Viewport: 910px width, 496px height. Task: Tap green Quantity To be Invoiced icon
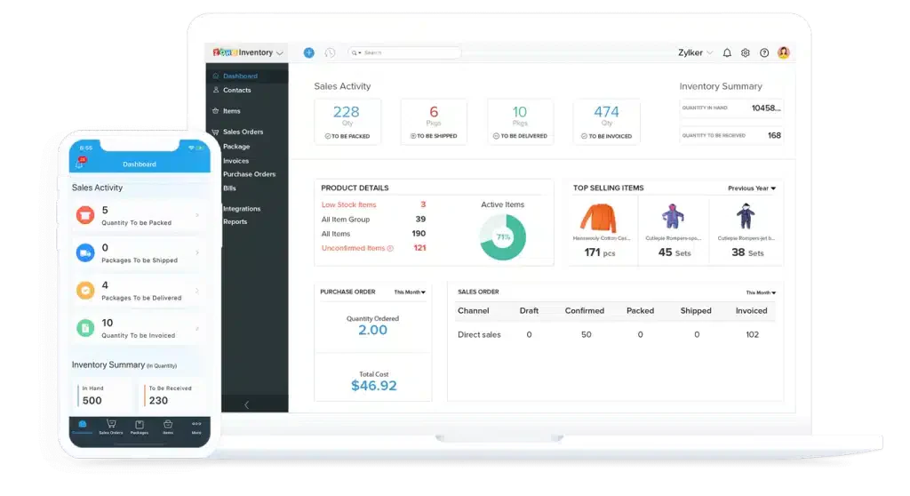(x=85, y=328)
